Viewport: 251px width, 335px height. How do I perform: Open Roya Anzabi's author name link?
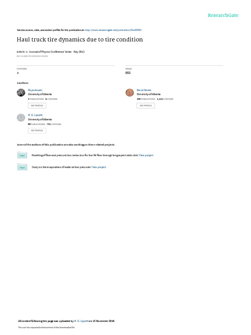(x=35, y=90)
